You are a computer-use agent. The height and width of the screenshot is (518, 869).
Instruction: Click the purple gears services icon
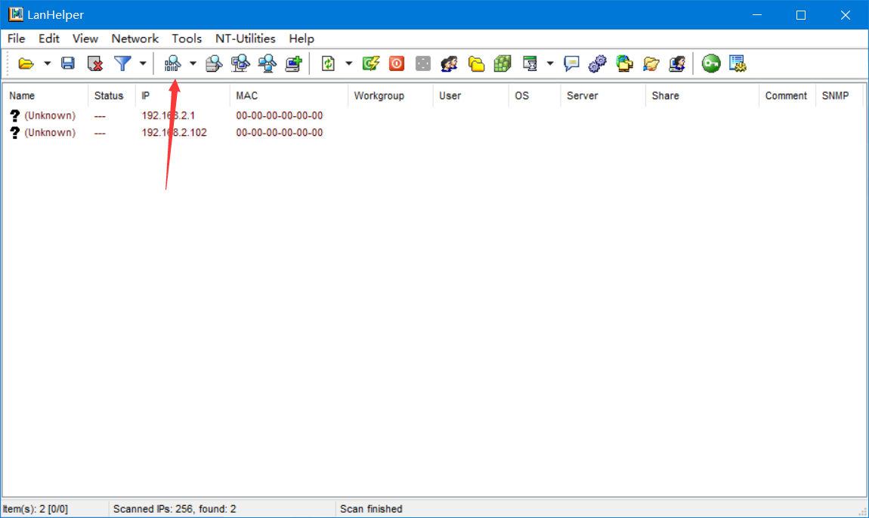598,63
